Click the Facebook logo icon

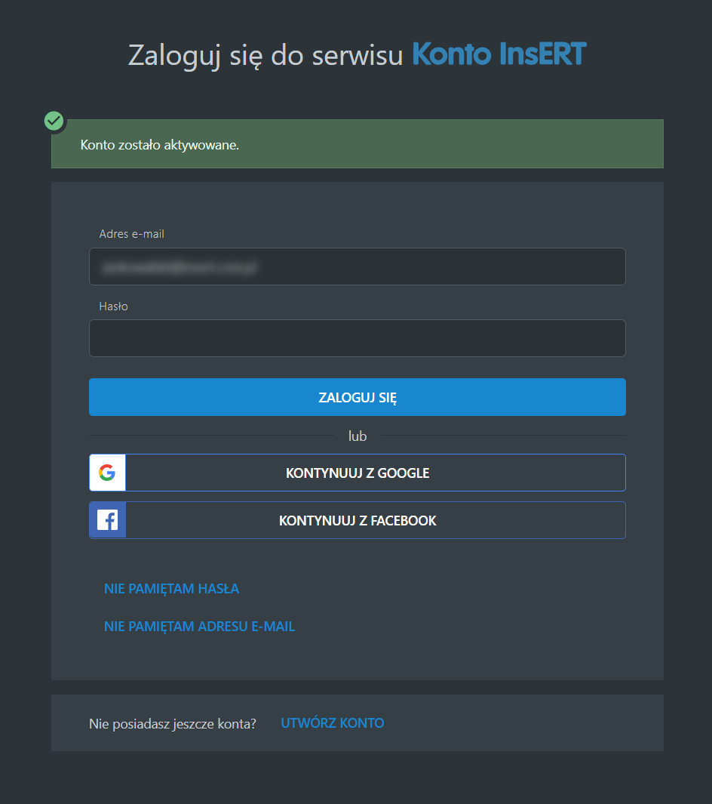click(107, 520)
